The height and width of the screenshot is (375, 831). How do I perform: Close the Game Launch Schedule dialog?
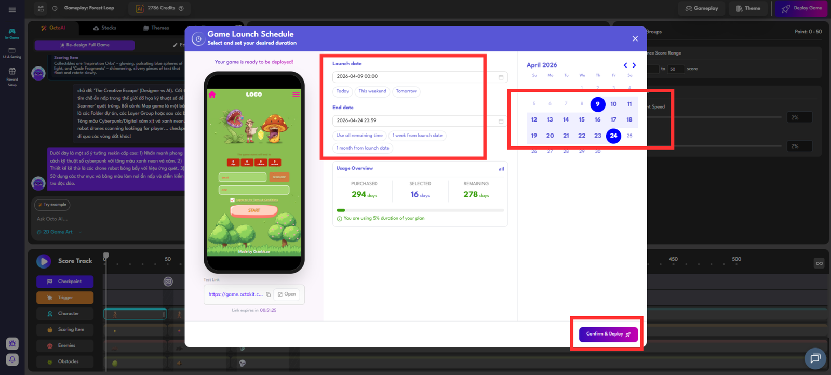pos(635,39)
